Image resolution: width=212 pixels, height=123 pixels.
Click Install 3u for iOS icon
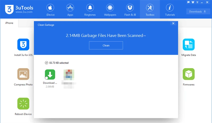click(x=23, y=45)
